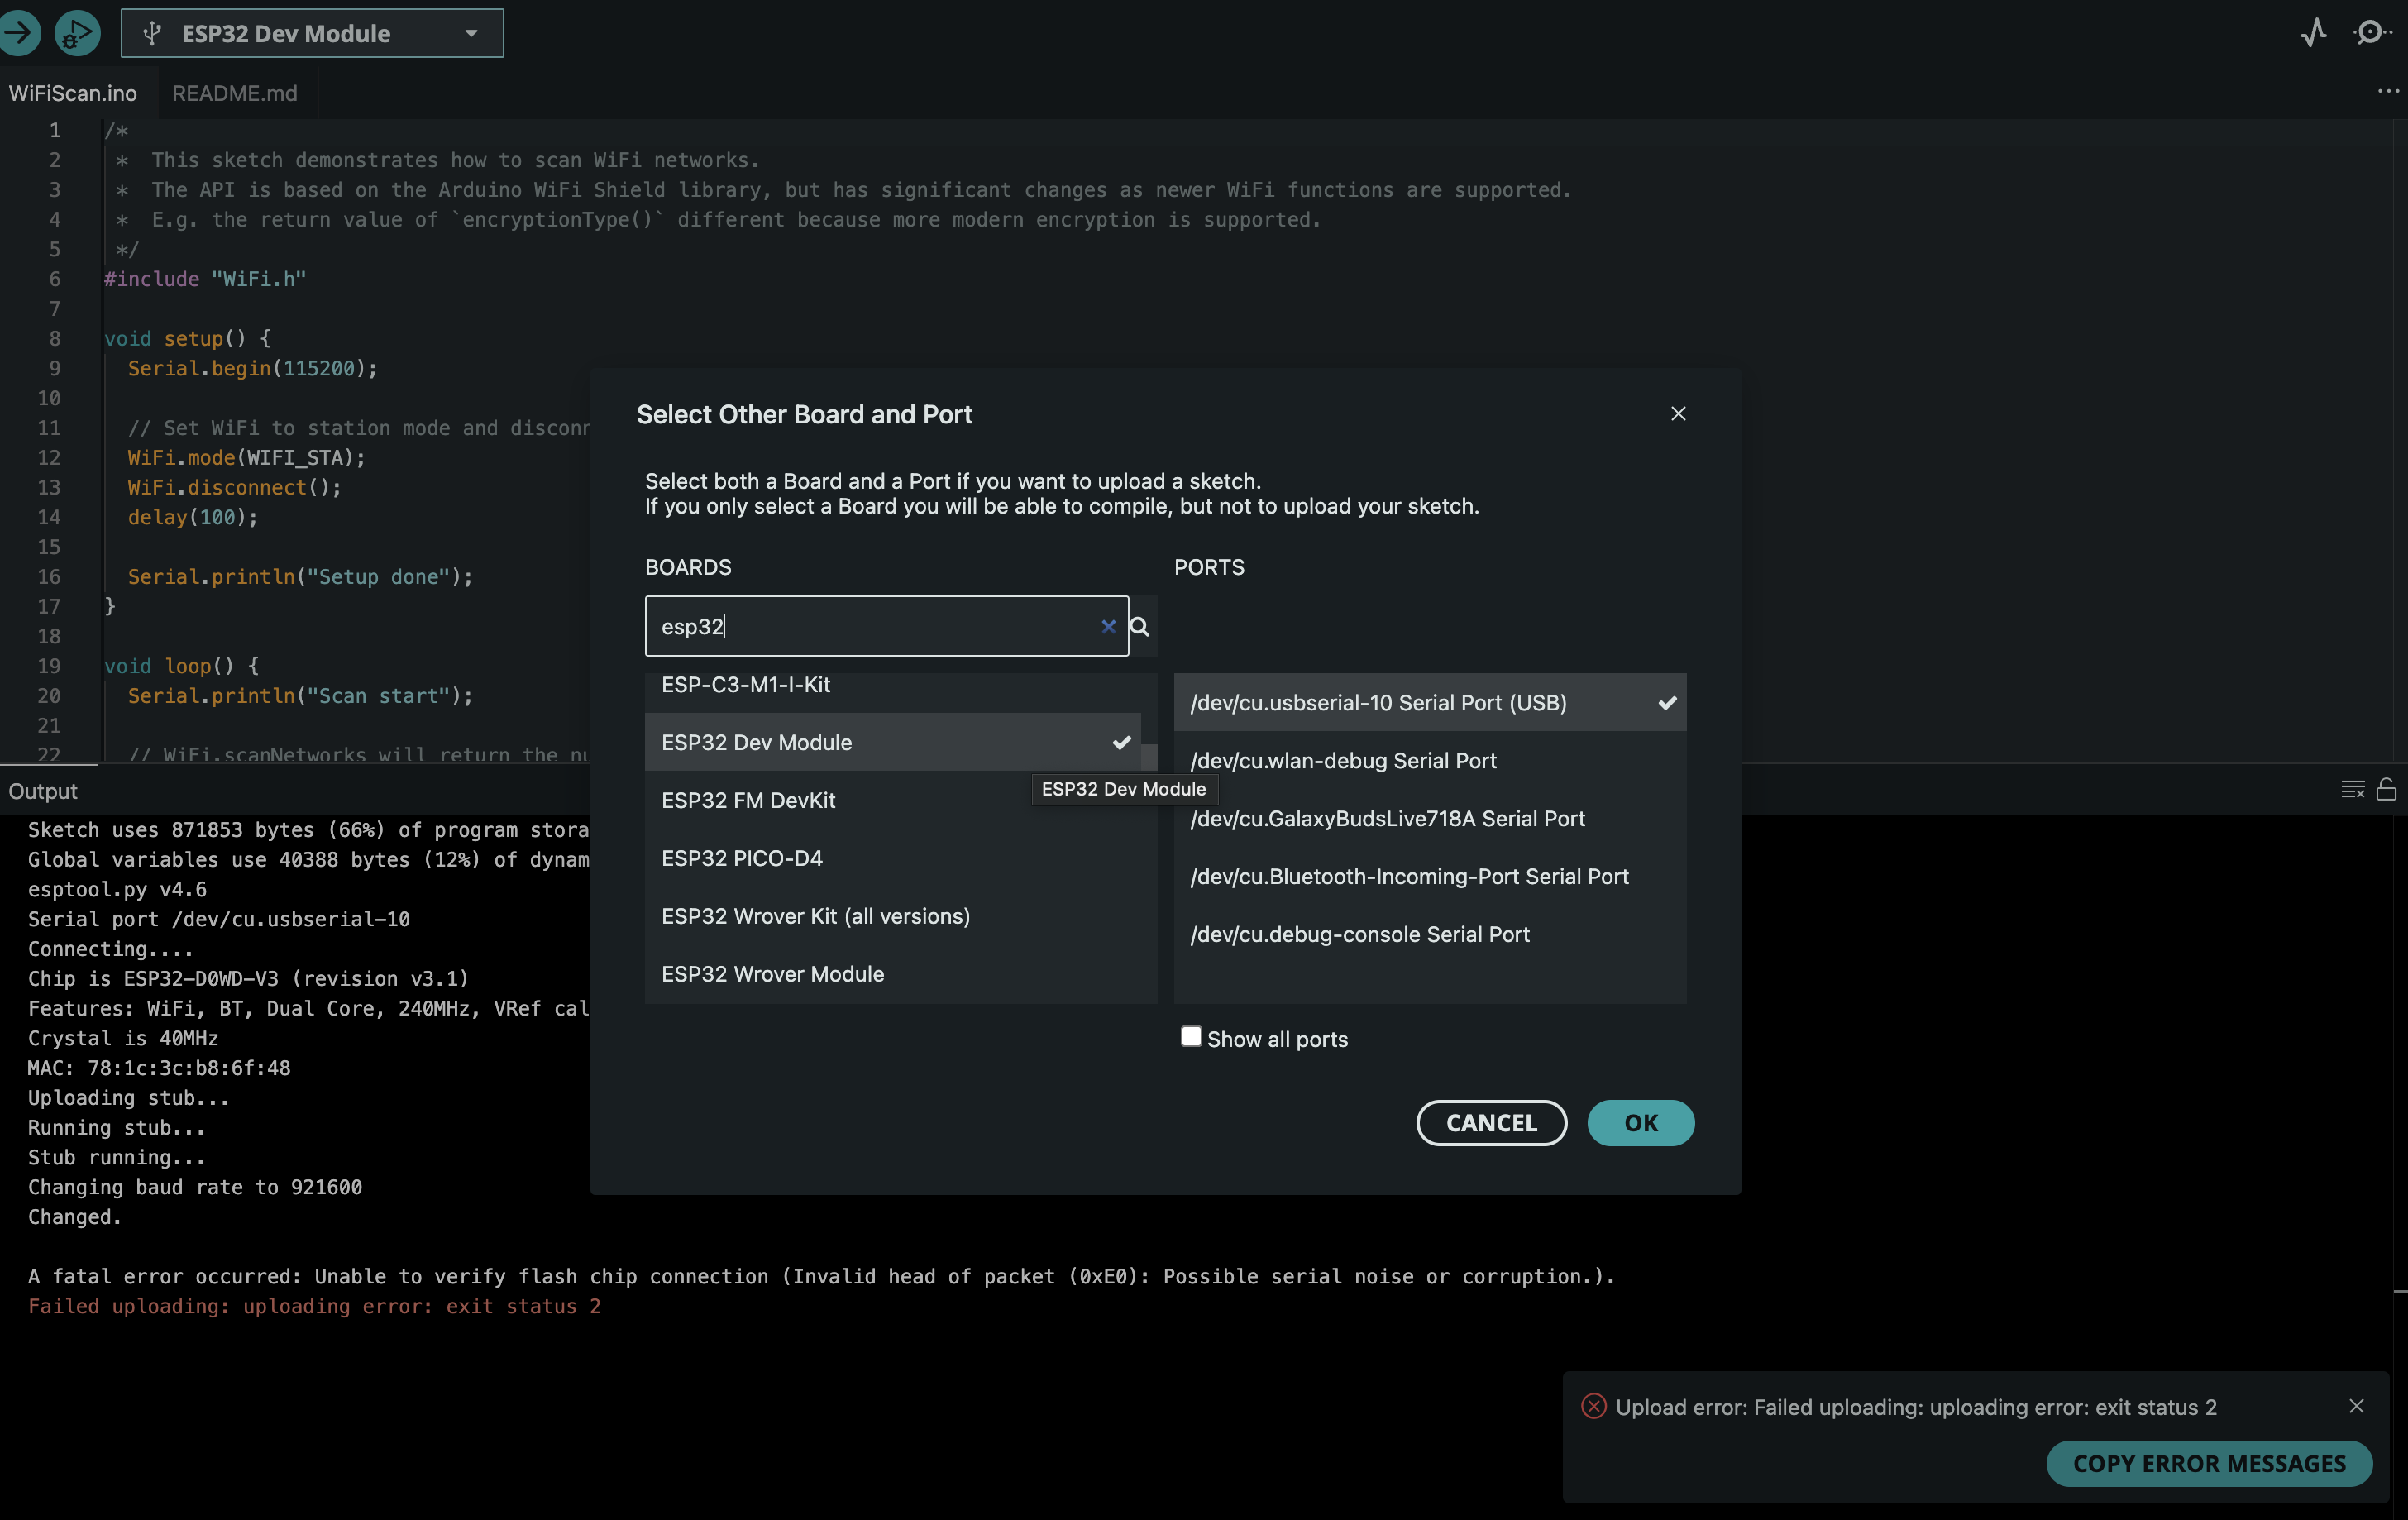Select /dev/cu.usbserial-10 Serial Port (USB)
Screen dimensions: 2408x1520
point(1430,702)
